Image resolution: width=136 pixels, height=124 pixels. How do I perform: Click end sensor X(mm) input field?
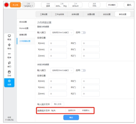[x=58, y=81]
